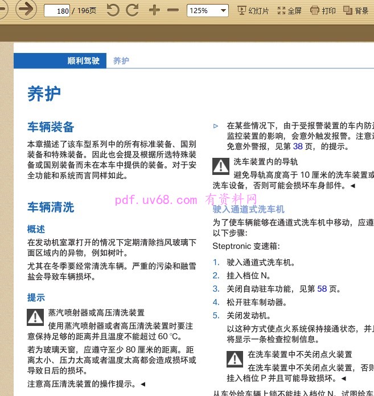The image size is (374, 396).
Task: Zoom in with the plus icon
Action: tap(154, 10)
